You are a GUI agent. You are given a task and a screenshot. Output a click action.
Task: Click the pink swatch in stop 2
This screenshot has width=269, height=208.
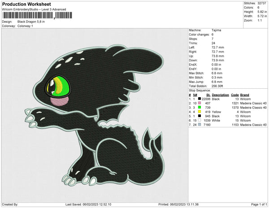200,103
